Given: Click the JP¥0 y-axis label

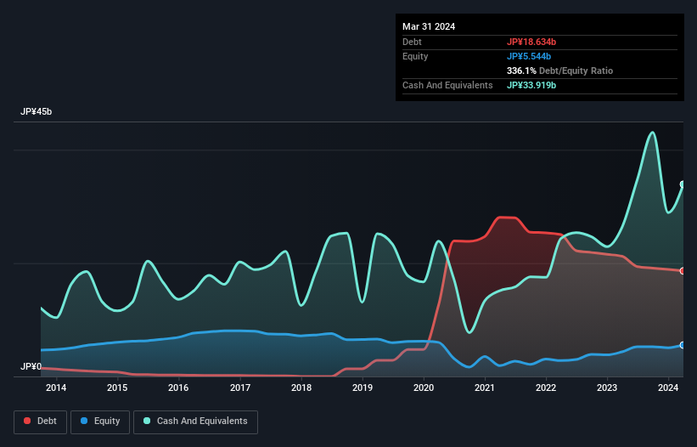Looking at the screenshot, I should (x=31, y=366).
